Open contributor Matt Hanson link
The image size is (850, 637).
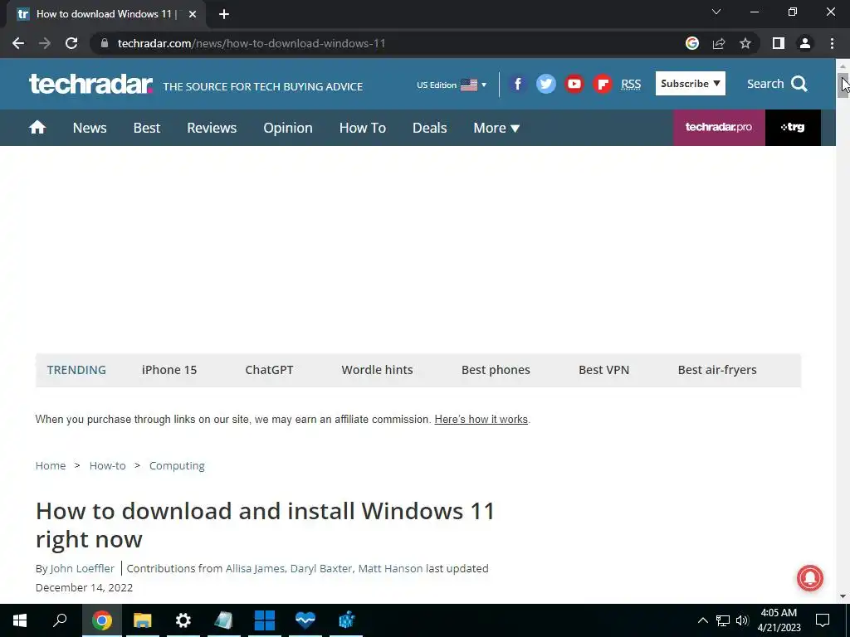coord(390,568)
